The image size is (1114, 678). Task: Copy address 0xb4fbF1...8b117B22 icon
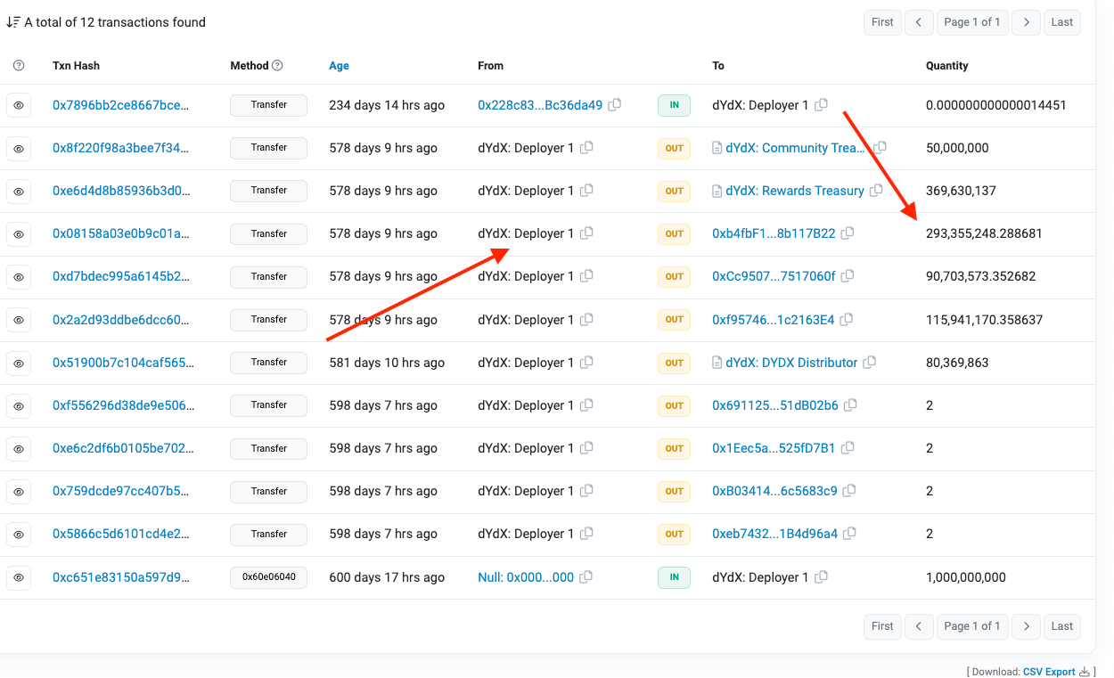(x=848, y=233)
